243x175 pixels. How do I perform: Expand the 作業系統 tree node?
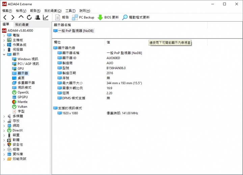pyautogui.click(x=4, y=45)
